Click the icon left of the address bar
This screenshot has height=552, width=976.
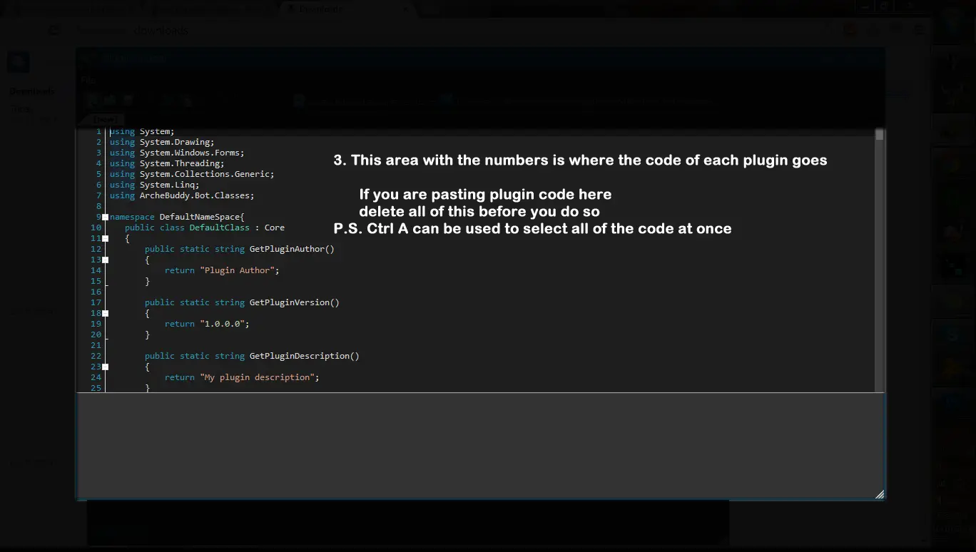54,30
